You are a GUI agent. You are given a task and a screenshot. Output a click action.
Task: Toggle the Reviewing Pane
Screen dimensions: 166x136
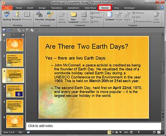click(x=142, y=21)
